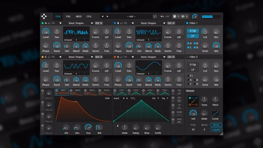The height and width of the screenshot is (148, 263).
Task: Open Filter 1 D12p type selector
Action: tap(193, 31)
